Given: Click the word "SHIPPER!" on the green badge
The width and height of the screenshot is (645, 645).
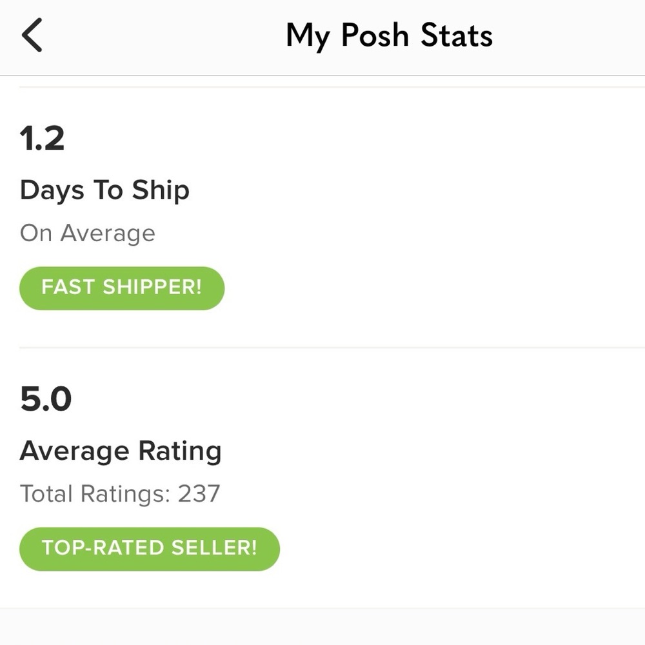Looking at the screenshot, I should [152, 287].
